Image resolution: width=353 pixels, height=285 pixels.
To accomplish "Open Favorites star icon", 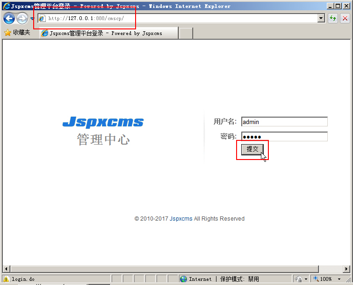I will point(7,33).
